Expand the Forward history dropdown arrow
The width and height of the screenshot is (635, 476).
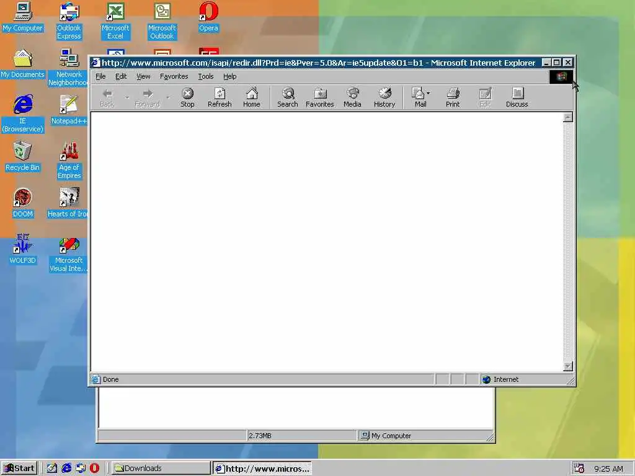click(167, 97)
